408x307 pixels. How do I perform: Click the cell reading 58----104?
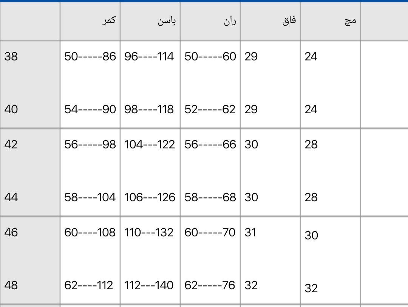point(90,197)
